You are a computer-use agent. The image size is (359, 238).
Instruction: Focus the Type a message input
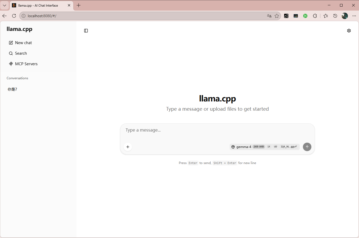[217, 130]
